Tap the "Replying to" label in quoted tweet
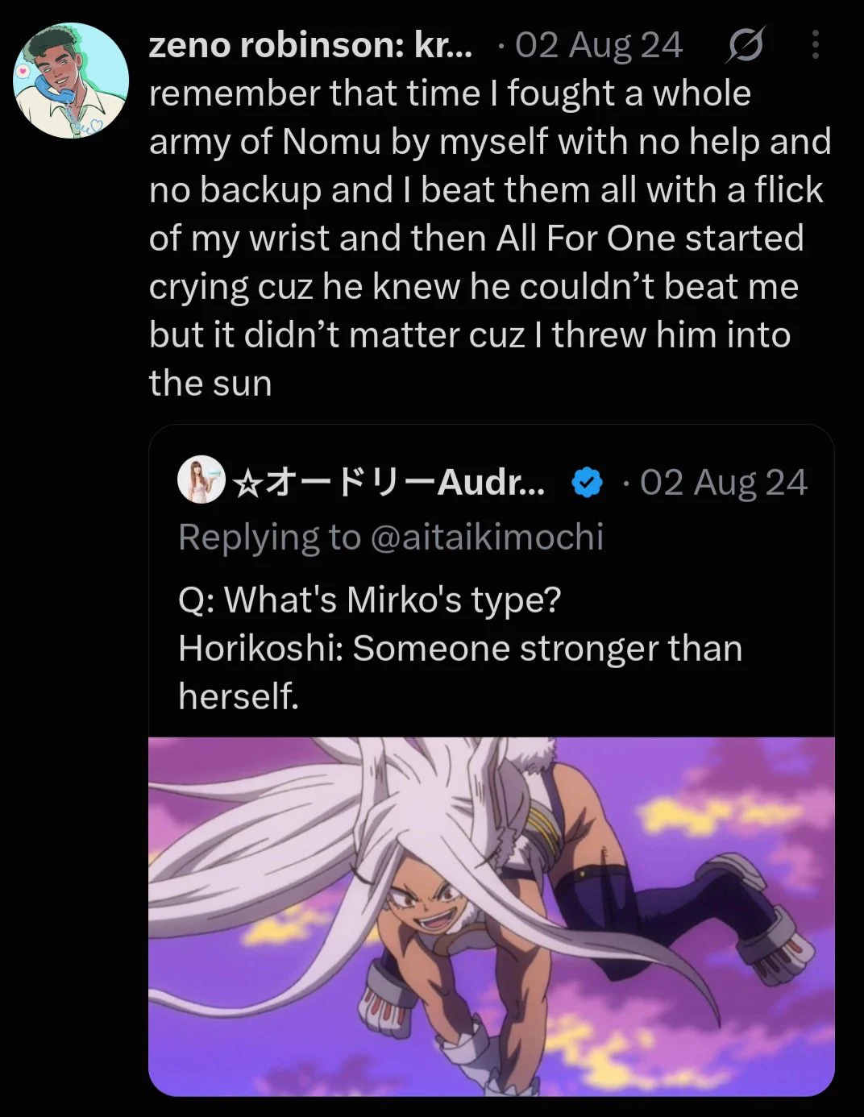The image size is (864, 1117). [x=270, y=538]
